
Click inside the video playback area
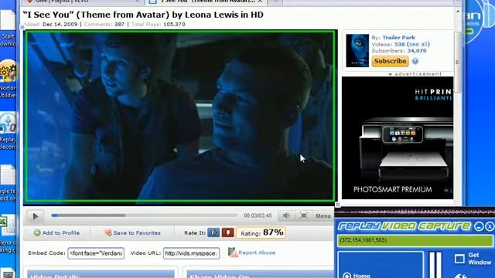coord(180,116)
